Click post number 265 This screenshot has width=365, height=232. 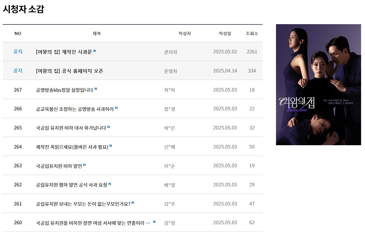click(x=18, y=128)
